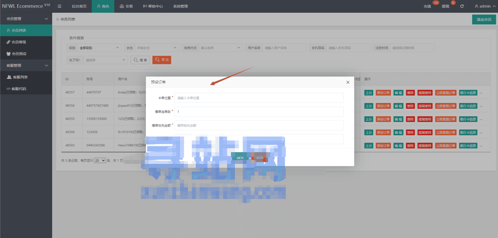This screenshot has height=238, width=498.
Task: Change the per-page count dropdown showing 20
Action: pyautogui.click(x=100, y=160)
